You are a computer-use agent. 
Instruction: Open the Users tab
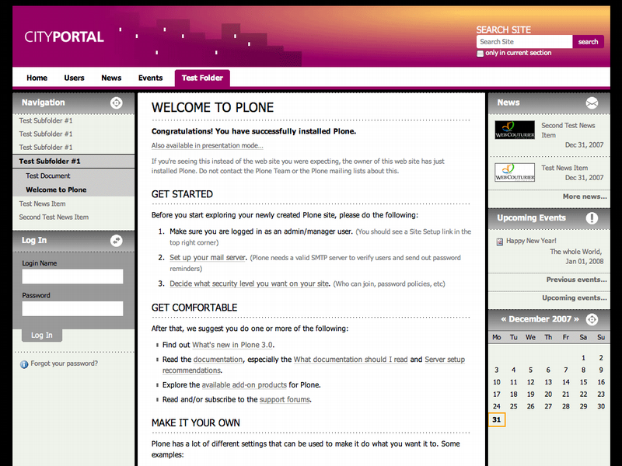(74, 78)
